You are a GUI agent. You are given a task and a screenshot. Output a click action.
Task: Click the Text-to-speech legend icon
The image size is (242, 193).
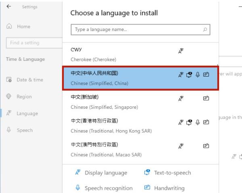tap(147, 172)
